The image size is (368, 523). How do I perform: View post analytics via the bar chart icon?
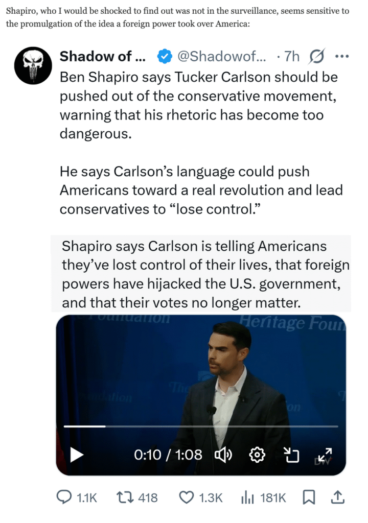coord(248,497)
